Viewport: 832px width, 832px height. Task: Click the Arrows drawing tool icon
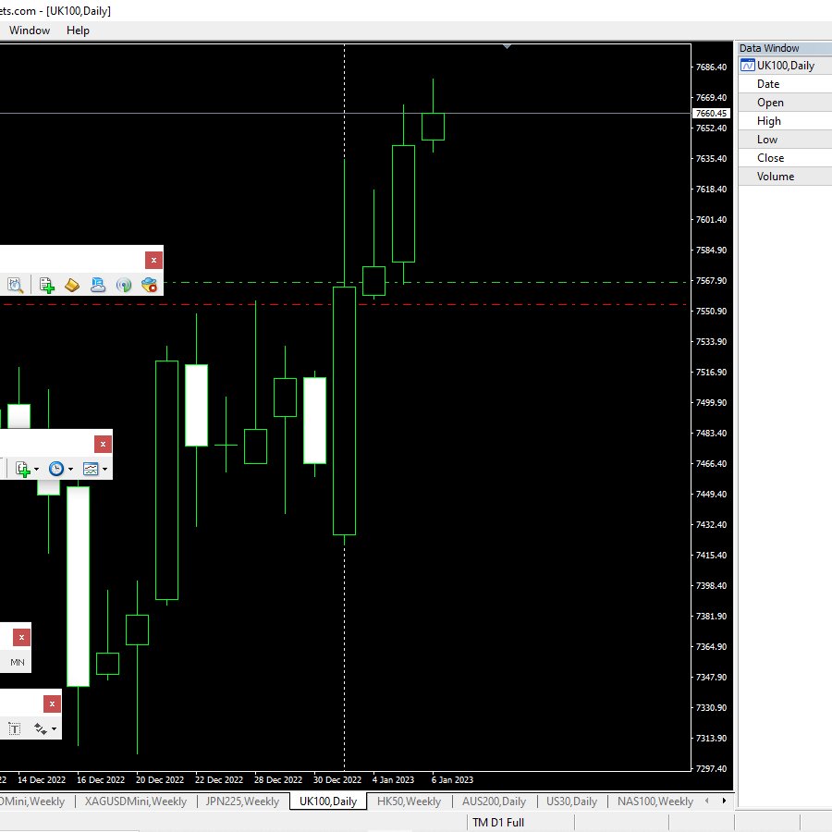39,728
